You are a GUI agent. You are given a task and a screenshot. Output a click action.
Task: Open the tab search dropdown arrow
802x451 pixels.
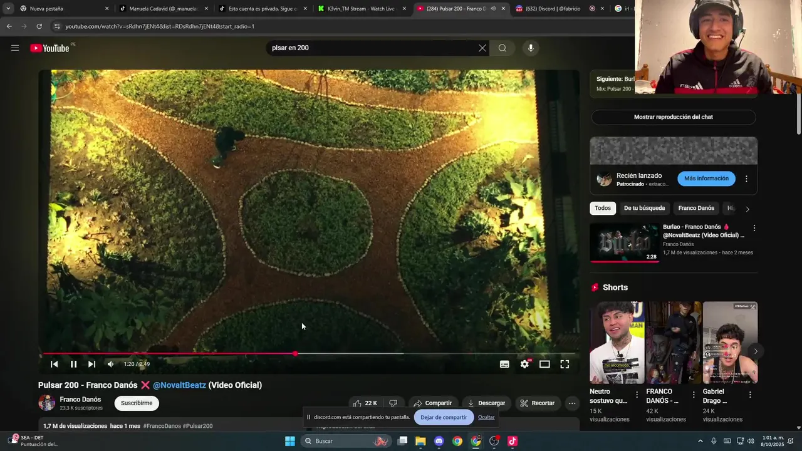(8, 9)
